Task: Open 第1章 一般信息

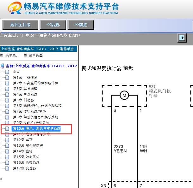Action: 25,77
